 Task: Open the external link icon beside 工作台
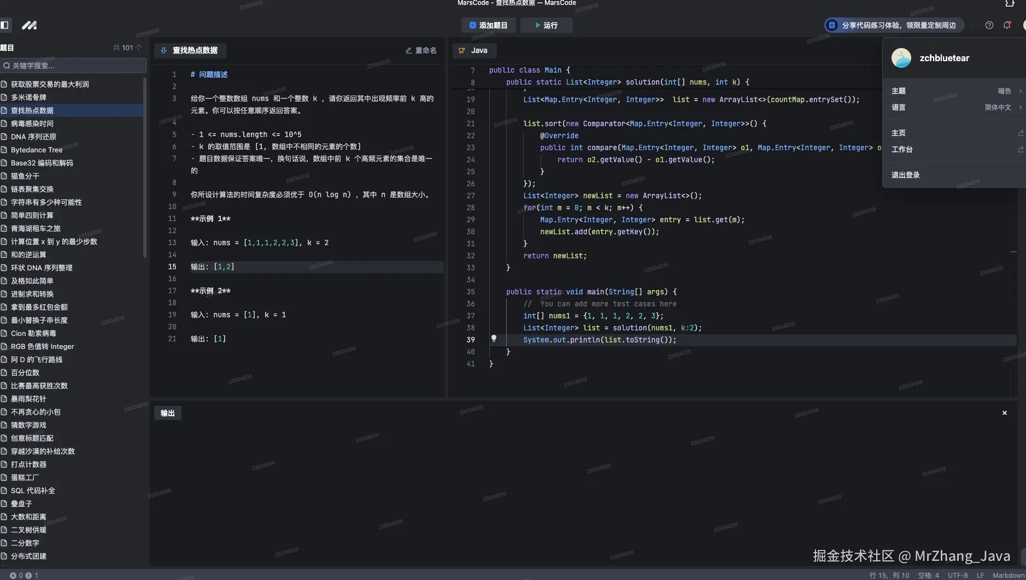[x=1020, y=150]
